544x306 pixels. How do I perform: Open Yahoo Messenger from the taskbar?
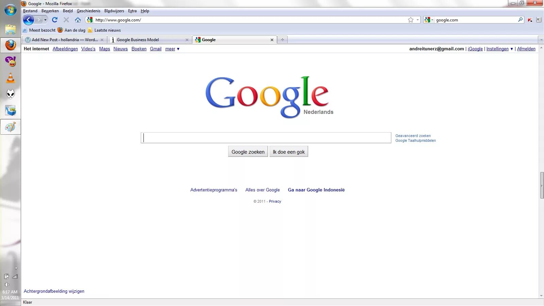click(11, 62)
